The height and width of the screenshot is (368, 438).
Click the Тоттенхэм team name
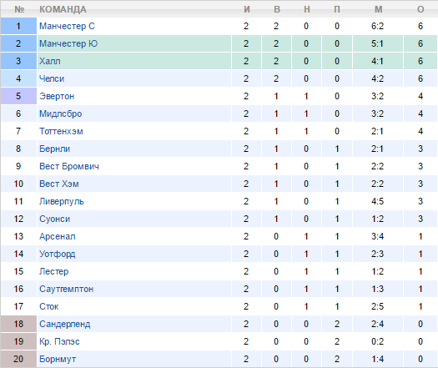point(61,131)
